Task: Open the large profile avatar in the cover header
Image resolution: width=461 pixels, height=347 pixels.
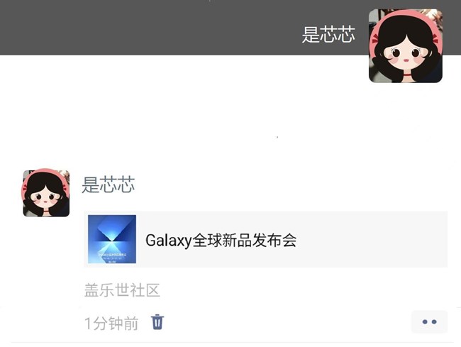Action: pos(406,46)
